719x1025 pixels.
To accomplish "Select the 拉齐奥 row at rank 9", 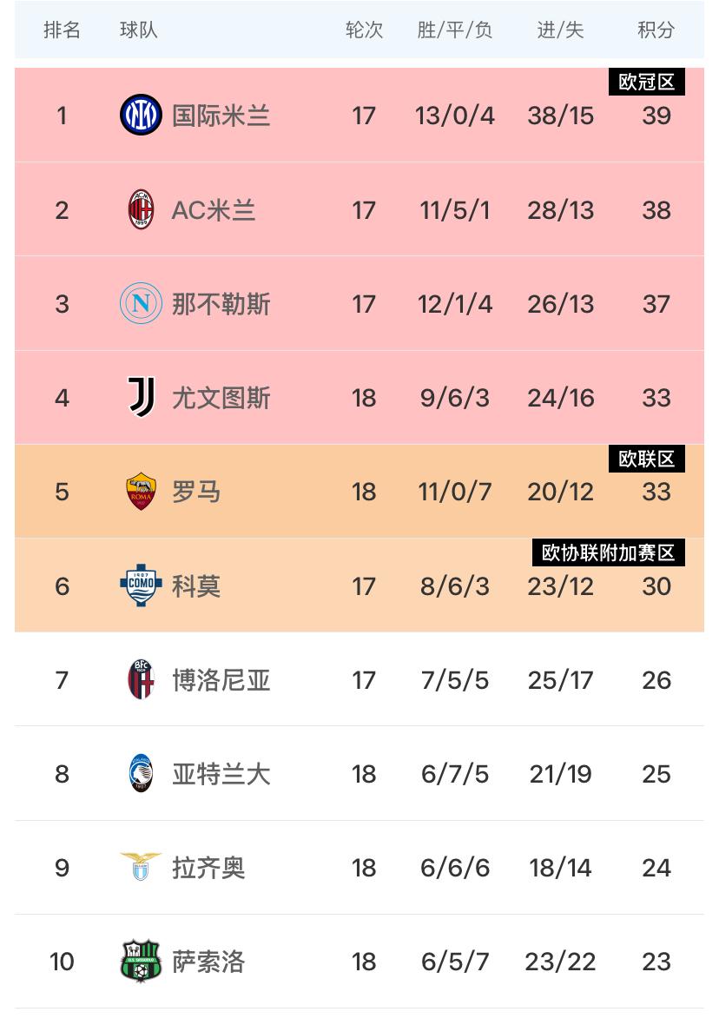I will (x=359, y=868).
